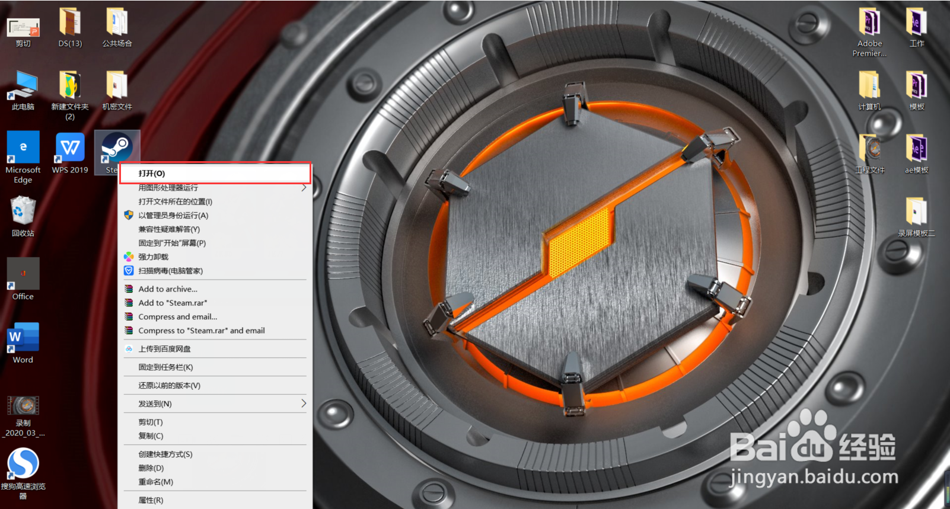Expand 用图形处理器运行 submenu
This screenshot has width=950, height=509.
[215, 187]
